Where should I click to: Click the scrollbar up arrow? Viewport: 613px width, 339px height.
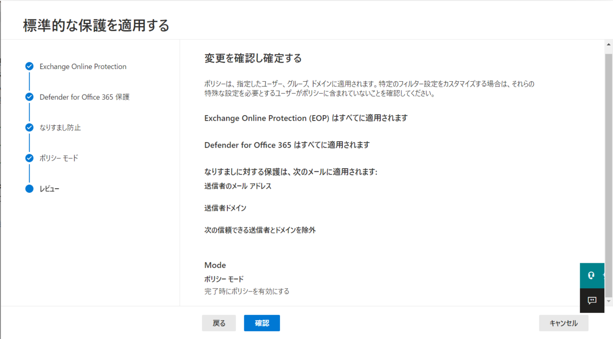click(608, 45)
